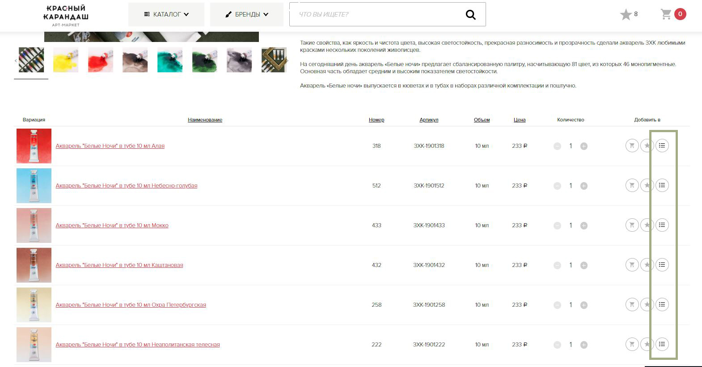
Task: Select the dark green paint gallery thumbnail
Action: [x=205, y=60]
